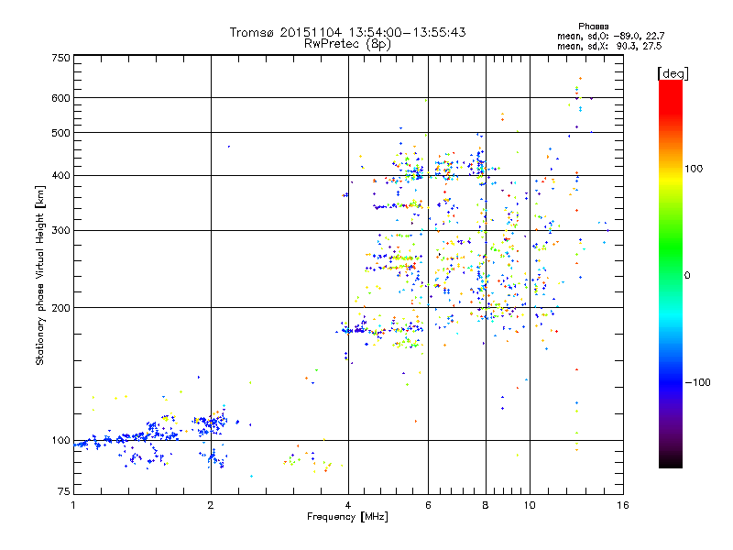Click the 'Phases' header text
733x550 pixels.
click(x=593, y=27)
